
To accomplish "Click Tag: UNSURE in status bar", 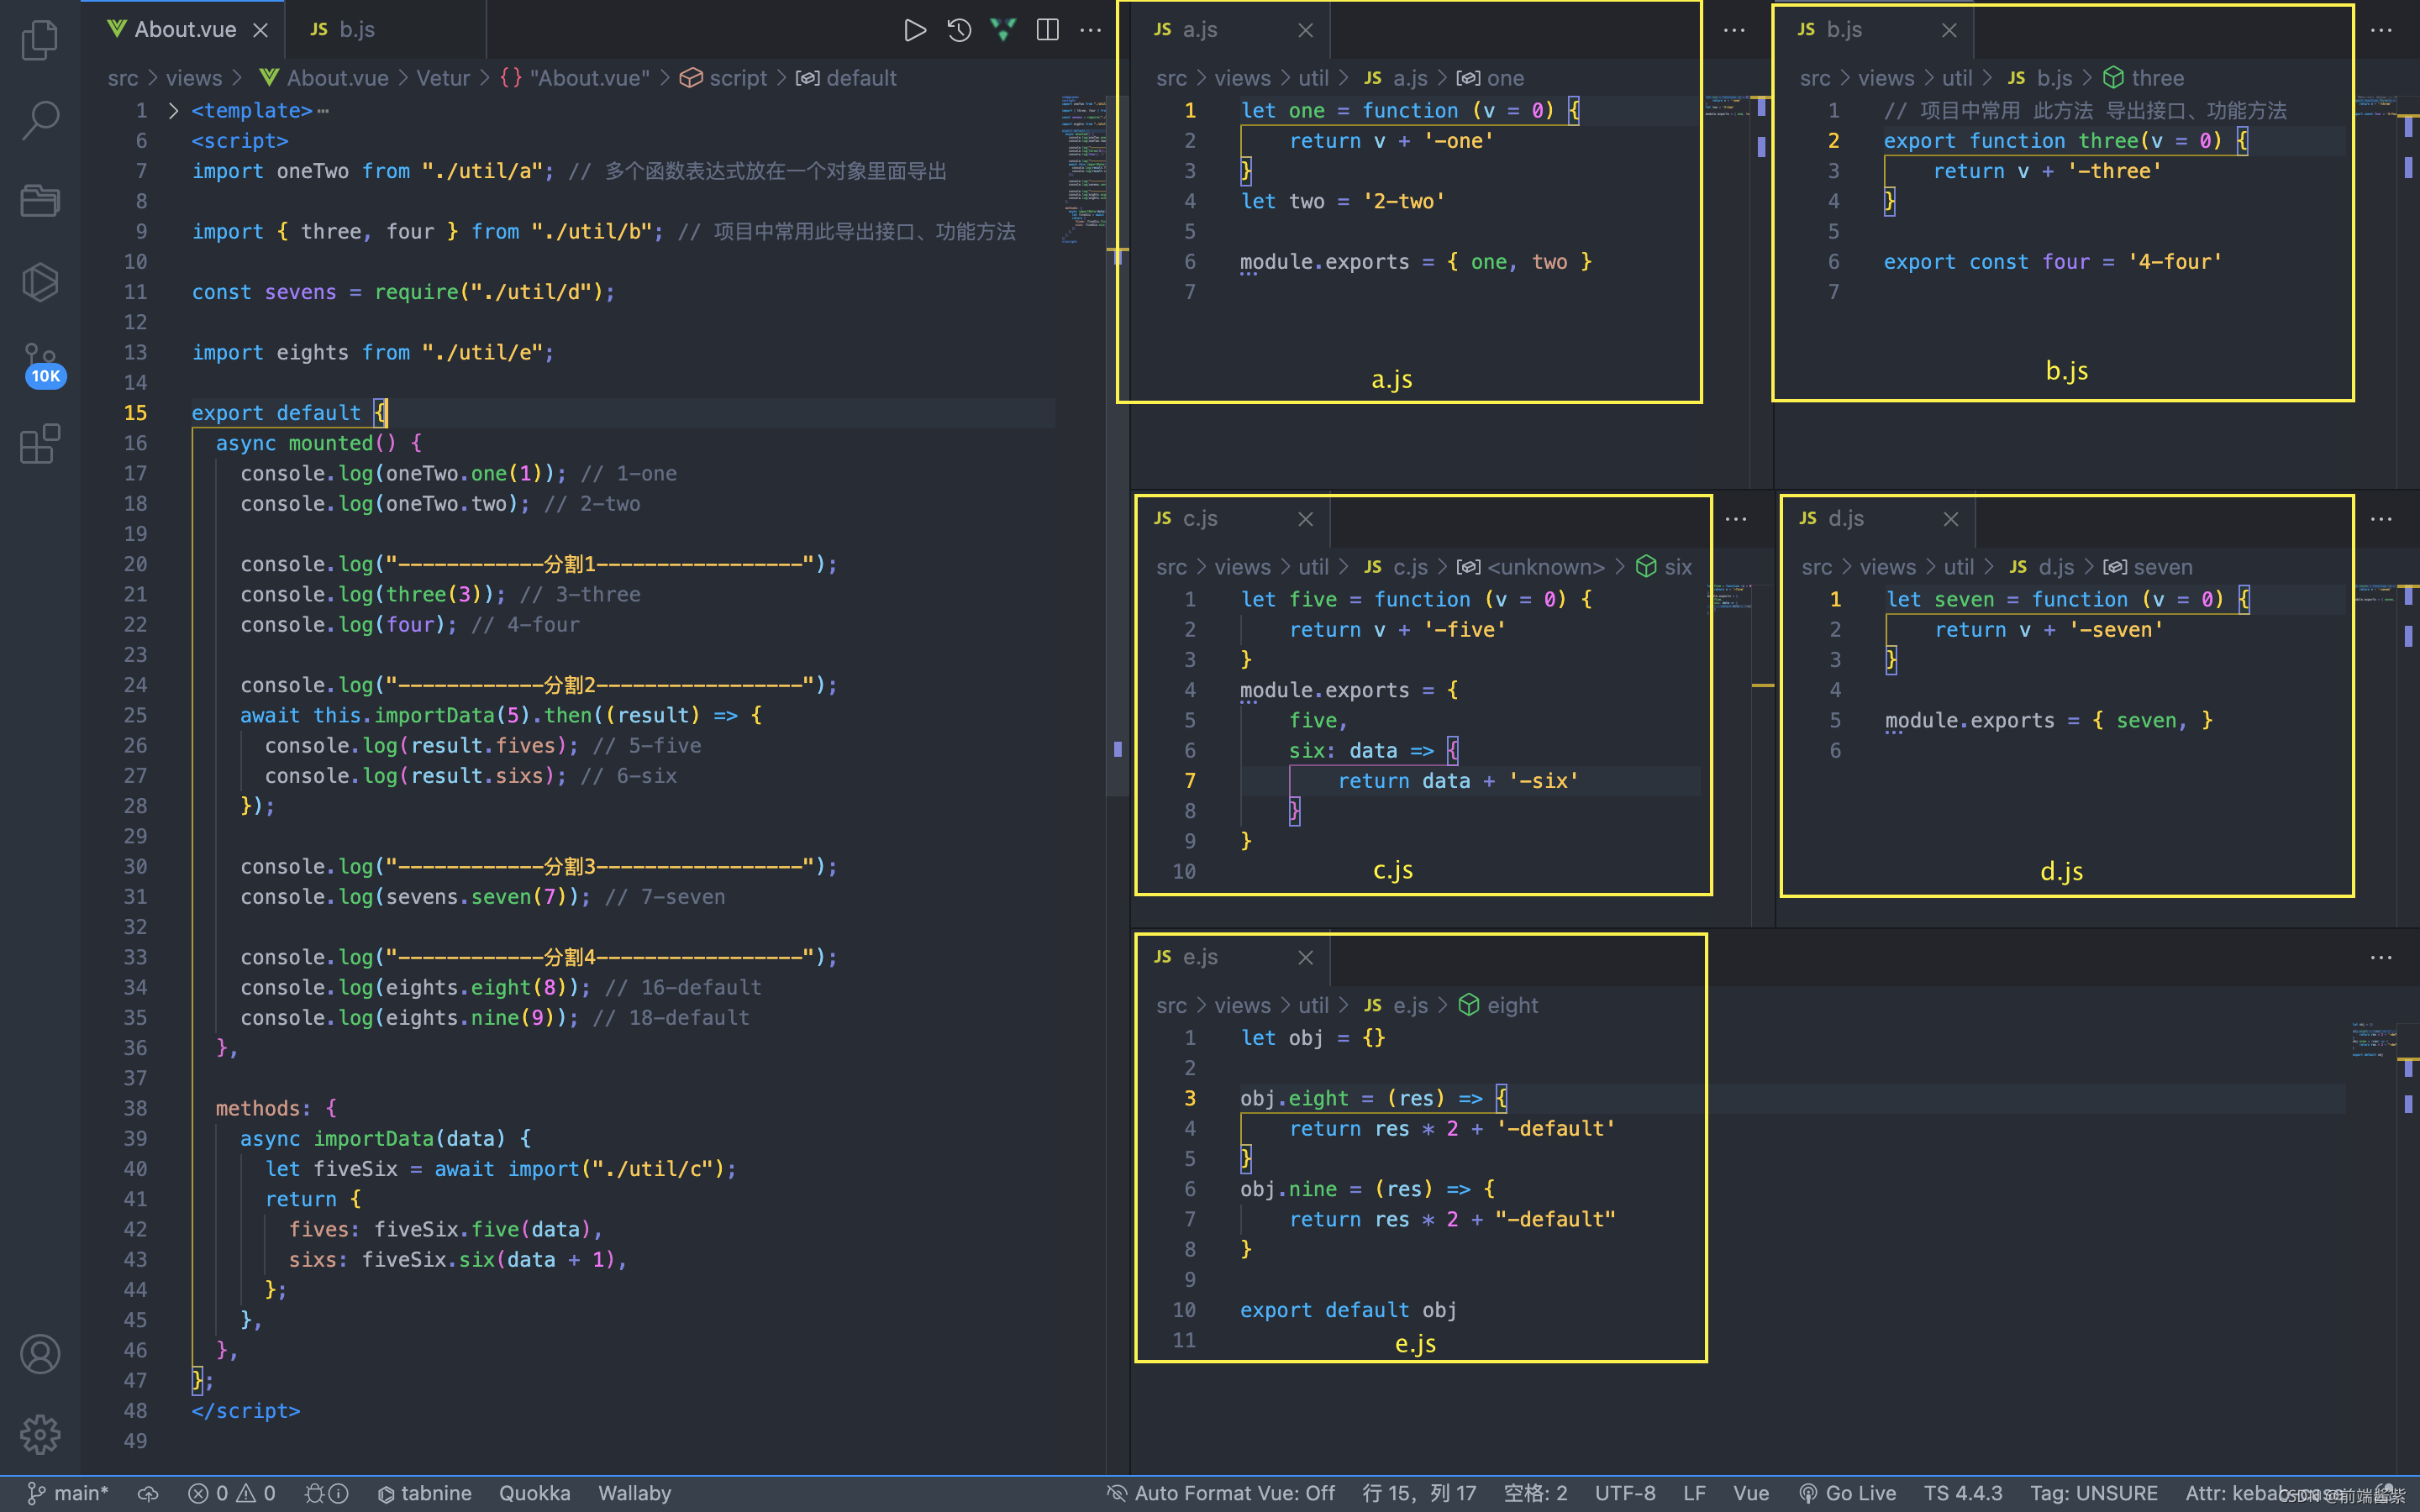I will point(2094,1493).
